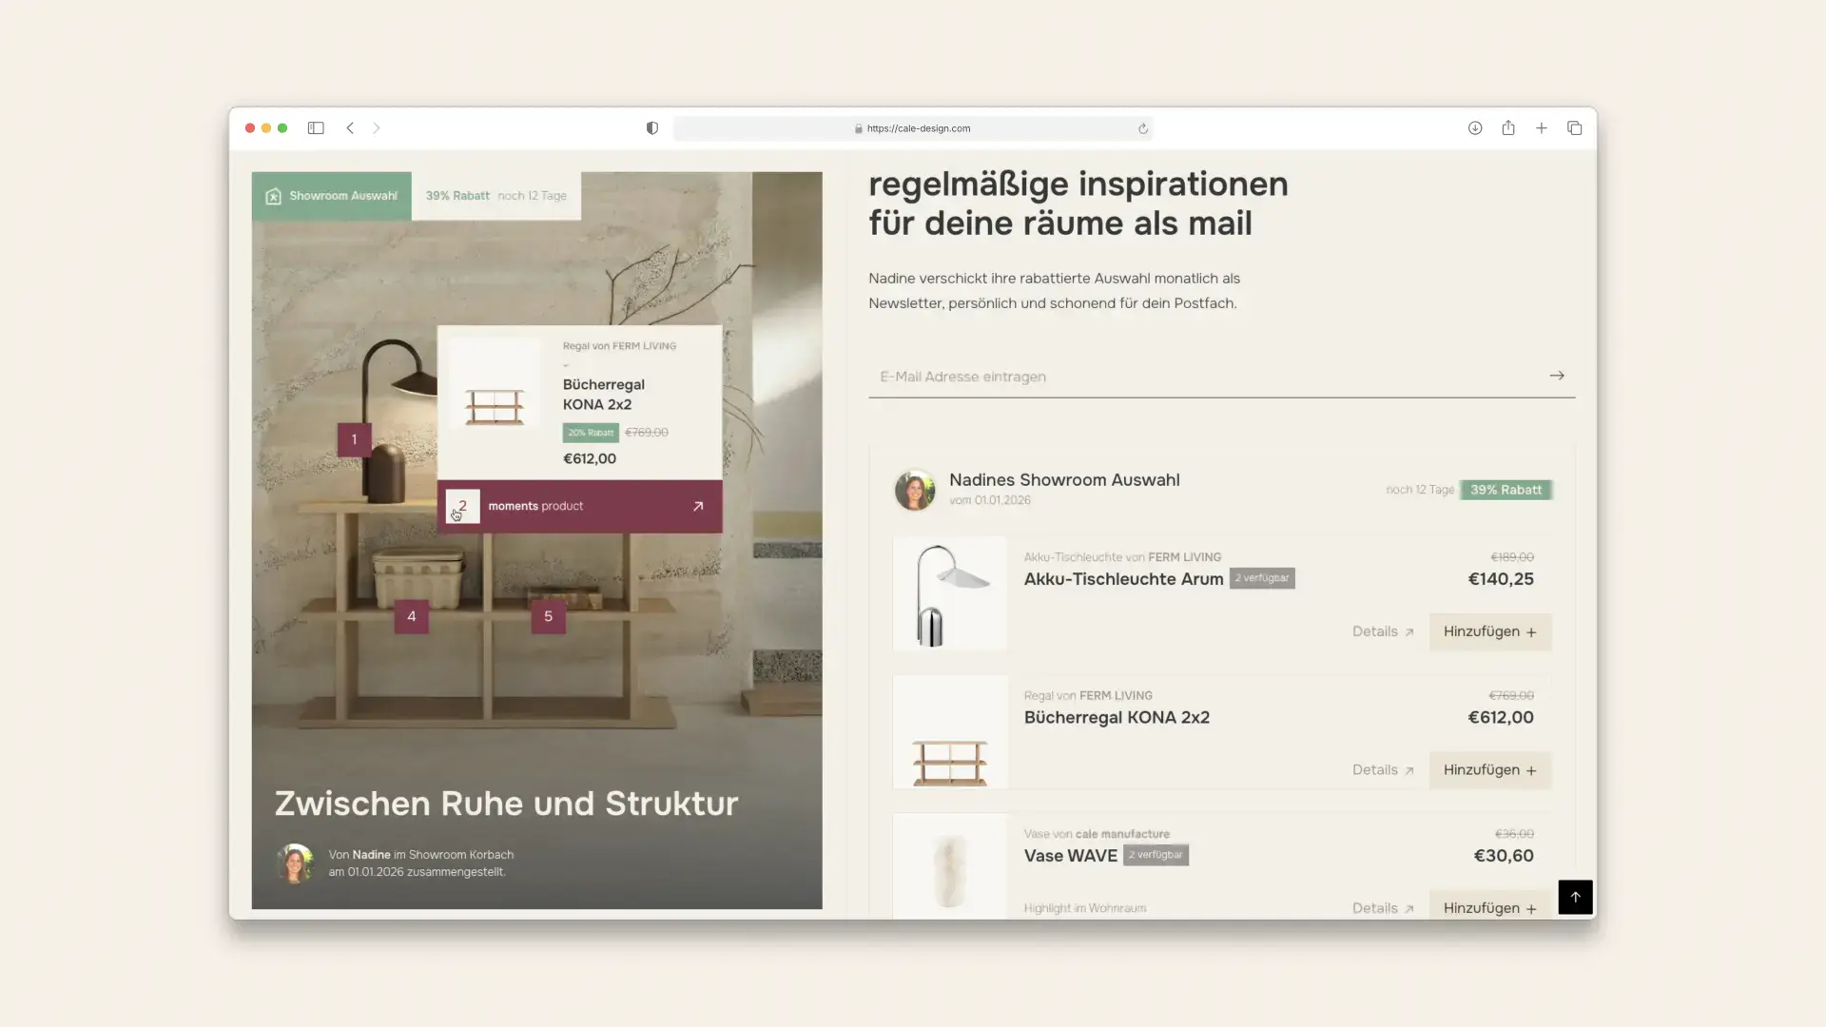Viewport: 1826px width, 1027px height.
Task: Click Hinzufügen for Bücherregal KONA 2x2
Action: tap(1490, 770)
